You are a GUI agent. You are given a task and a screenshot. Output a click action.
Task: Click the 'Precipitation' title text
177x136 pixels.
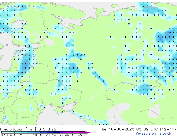point(12,129)
